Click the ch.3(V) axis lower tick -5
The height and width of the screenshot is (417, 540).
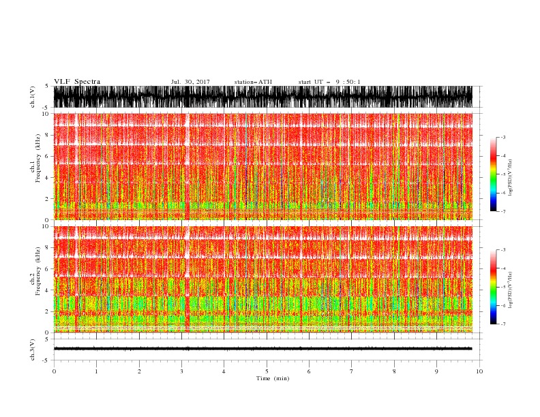click(x=46, y=360)
